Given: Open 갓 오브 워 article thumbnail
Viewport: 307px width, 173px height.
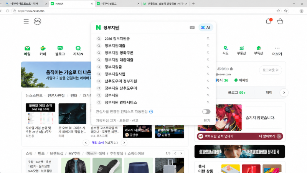Looking at the screenshot, I should [72, 113].
